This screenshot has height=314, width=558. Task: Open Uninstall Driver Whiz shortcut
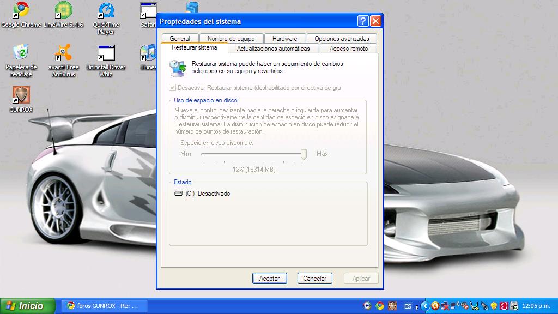tap(106, 53)
